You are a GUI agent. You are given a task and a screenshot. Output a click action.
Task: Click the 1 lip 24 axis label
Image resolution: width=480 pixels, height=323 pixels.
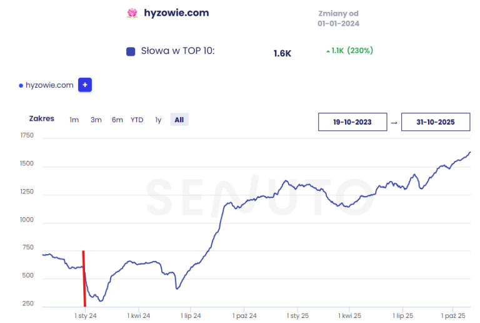click(x=191, y=315)
